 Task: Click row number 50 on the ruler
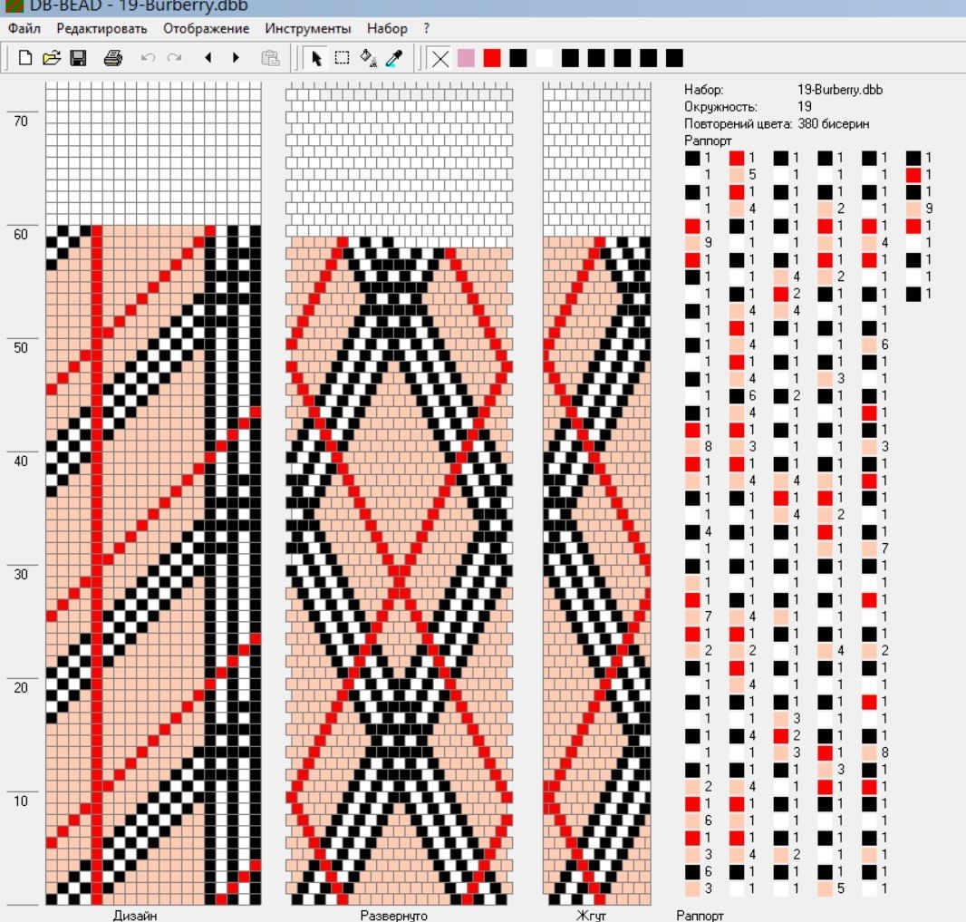[21, 347]
